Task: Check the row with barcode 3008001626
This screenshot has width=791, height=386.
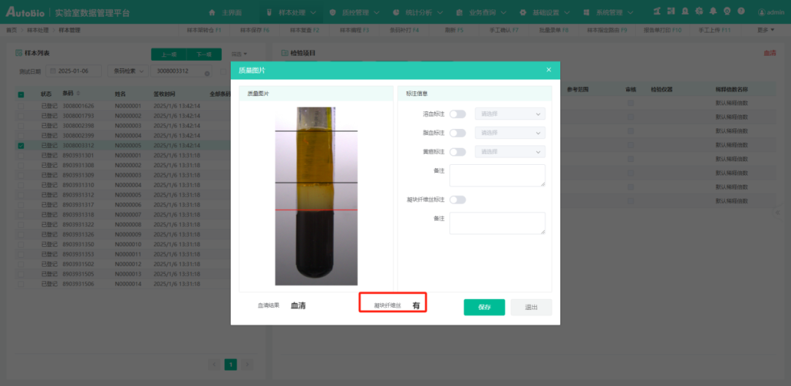Action: click(x=21, y=106)
